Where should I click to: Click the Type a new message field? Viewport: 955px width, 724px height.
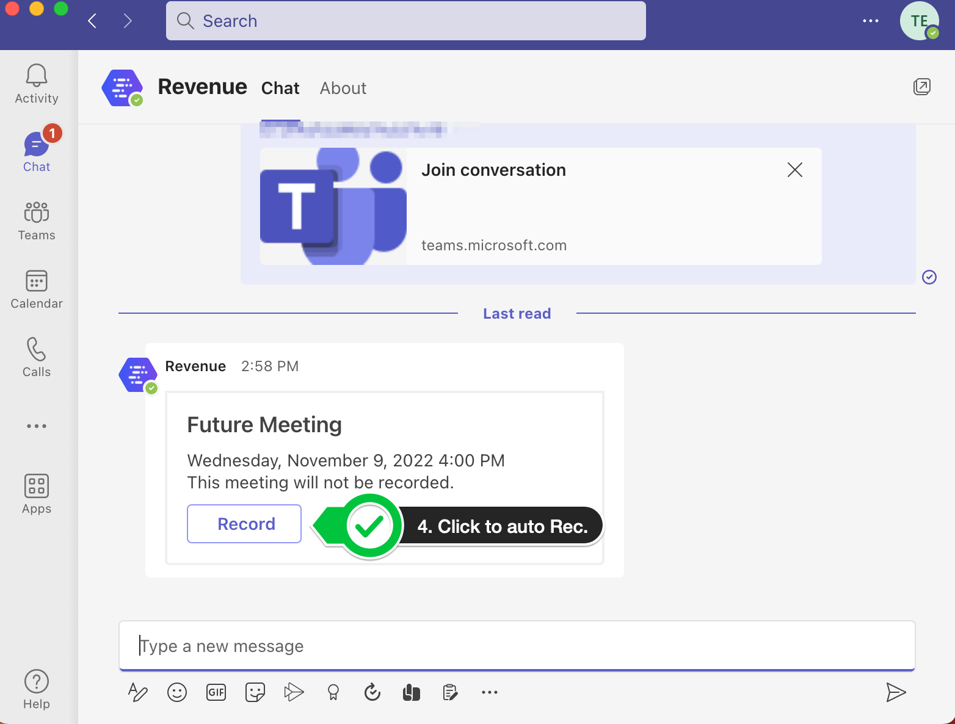point(517,646)
